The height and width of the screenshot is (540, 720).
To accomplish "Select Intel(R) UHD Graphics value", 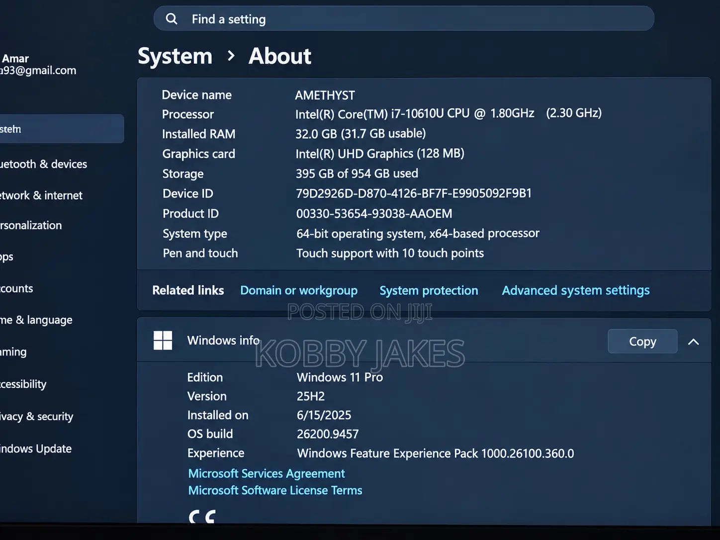I will pyautogui.click(x=380, y=154).
